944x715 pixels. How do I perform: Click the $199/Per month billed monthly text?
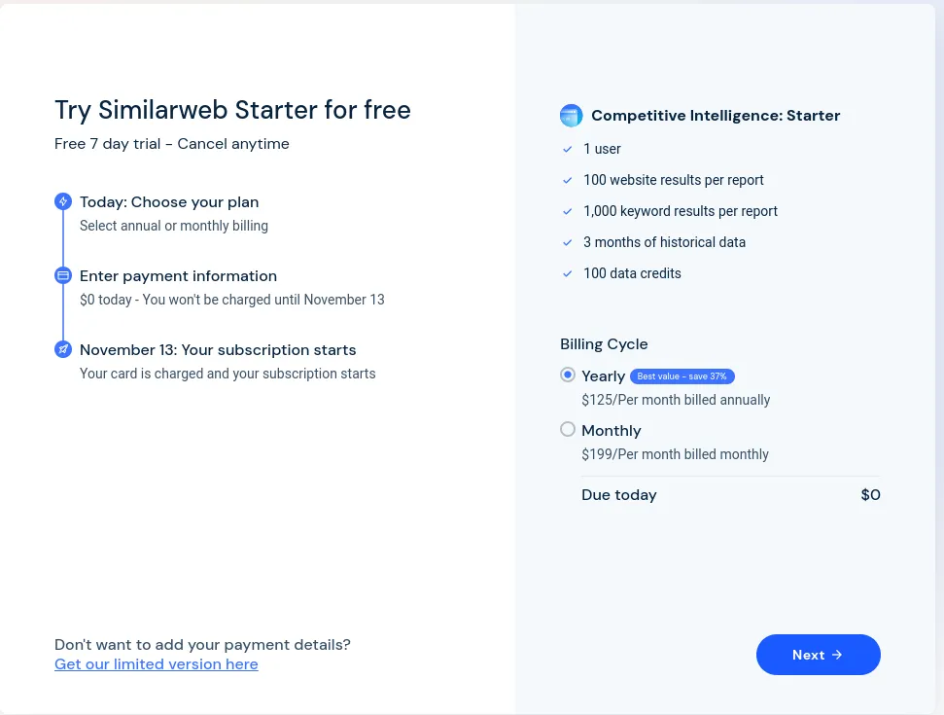pyautogui.click(x=675, y=454)
